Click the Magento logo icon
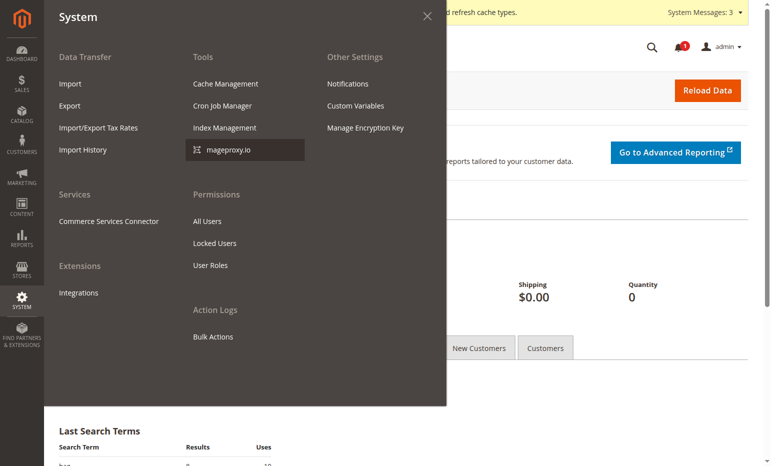 (x=22, y=19)
